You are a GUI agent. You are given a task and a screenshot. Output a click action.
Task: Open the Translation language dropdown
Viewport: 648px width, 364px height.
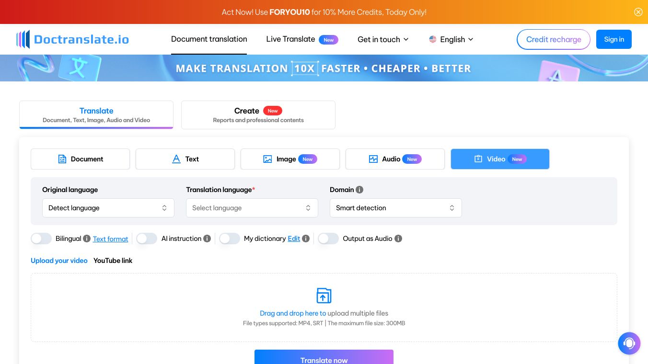click(x=252, y=208)
